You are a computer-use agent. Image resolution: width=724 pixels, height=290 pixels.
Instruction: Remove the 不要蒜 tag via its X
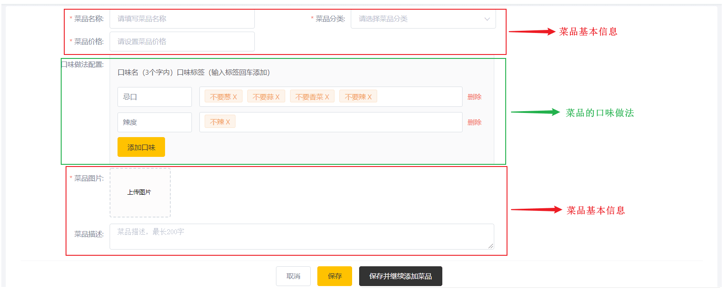(278, 97)
